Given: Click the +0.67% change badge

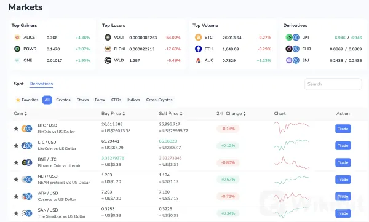Looking at the screenshot, I should 228,180.
